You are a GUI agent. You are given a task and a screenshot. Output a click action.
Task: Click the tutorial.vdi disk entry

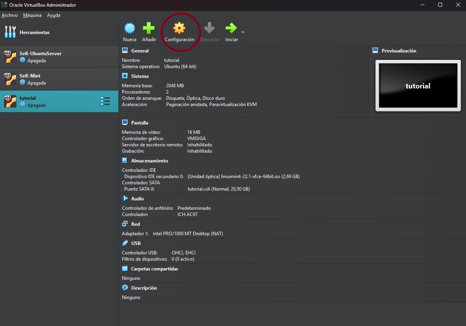219,189
